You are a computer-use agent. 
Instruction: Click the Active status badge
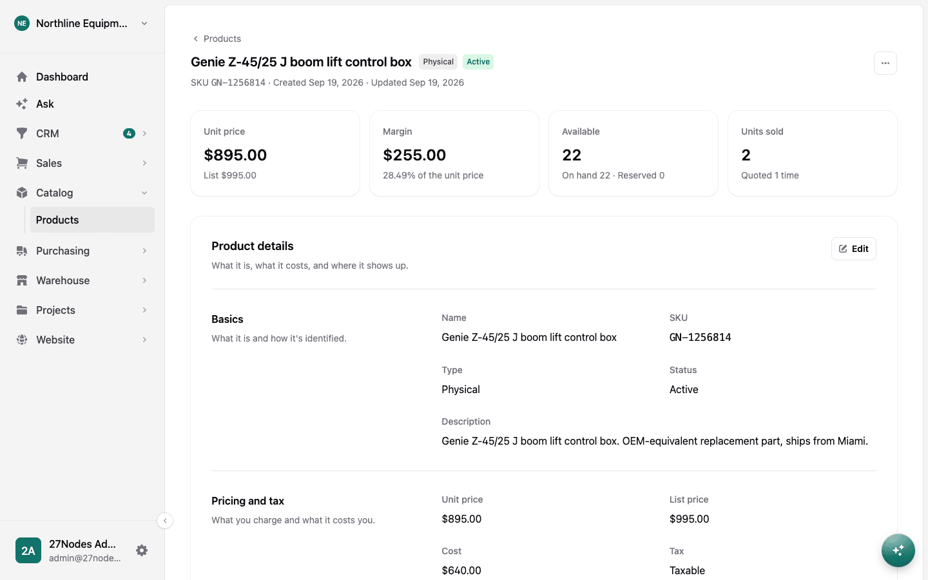coord(478,62)
